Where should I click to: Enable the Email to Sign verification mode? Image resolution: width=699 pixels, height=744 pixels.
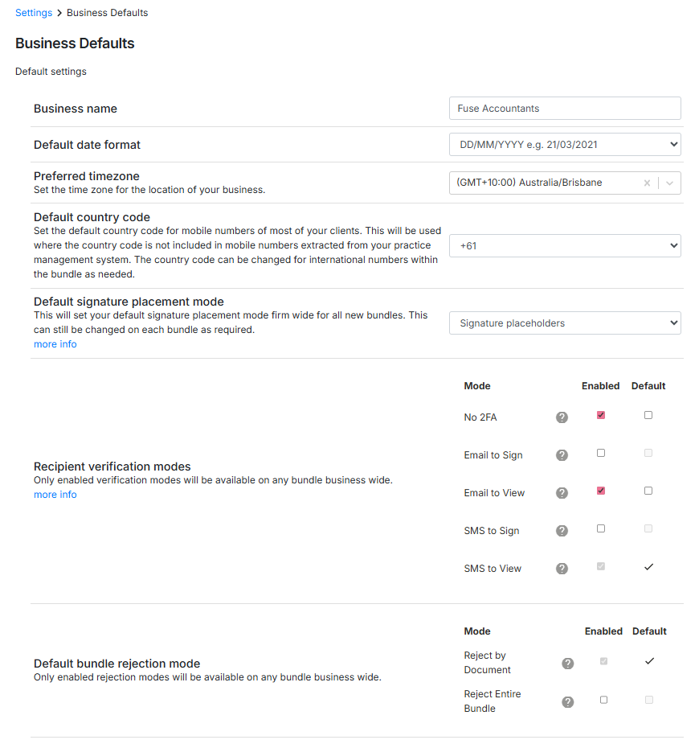[601, 454]
